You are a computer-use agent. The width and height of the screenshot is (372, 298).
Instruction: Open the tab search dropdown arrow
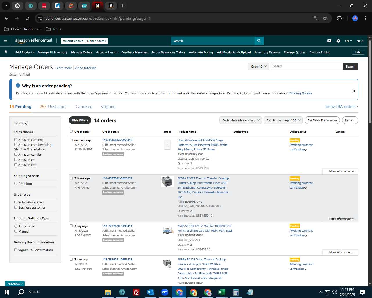point(6,6)
